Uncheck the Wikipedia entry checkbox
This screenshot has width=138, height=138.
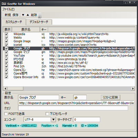coord(7,34)
